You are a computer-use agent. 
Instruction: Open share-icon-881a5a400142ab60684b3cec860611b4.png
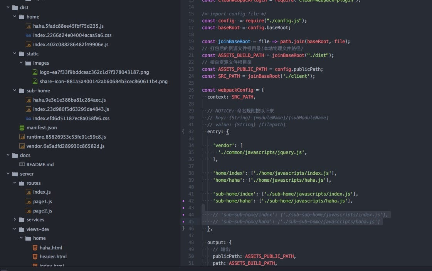(x=104, y=82)
